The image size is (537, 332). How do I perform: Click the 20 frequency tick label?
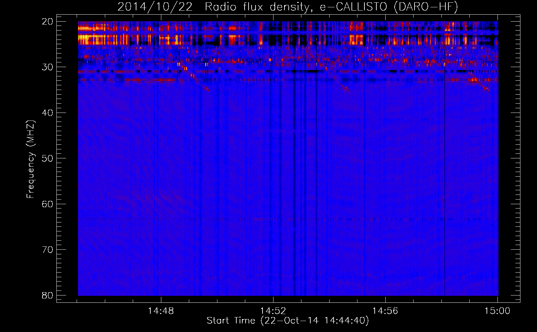pyautogui.click(x=47, y=22)
